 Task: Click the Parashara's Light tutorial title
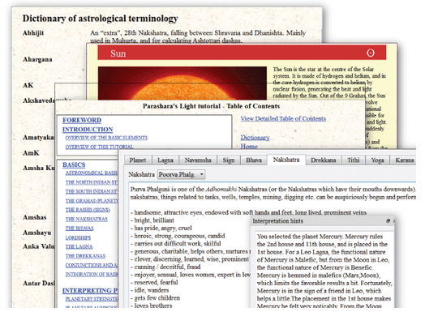coord(212,106)
